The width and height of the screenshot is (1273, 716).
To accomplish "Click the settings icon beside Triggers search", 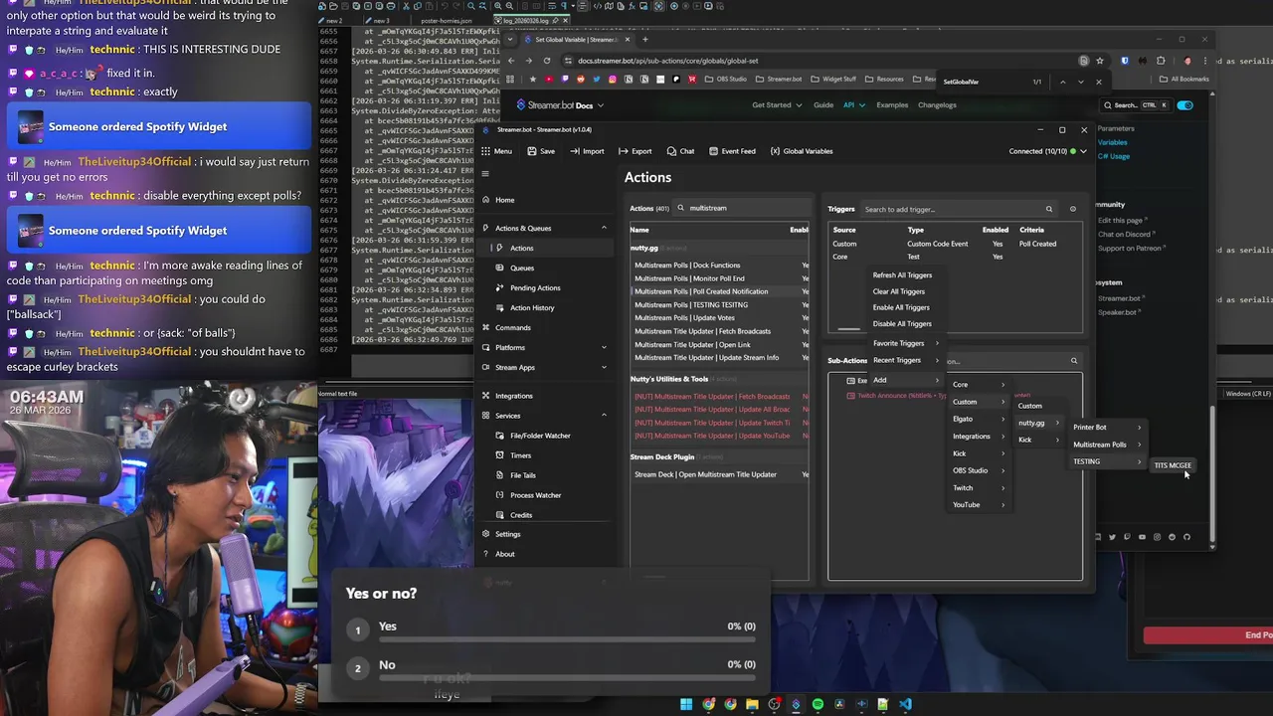I will (x=1072, y=209).
